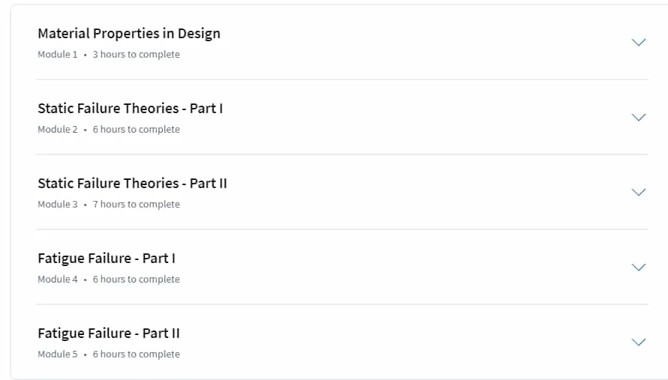This screenshot has width=668, height=380.
Task: Open Fatigue Failure - Part II title
Action: pyautogui.click(x=109, y=334)
